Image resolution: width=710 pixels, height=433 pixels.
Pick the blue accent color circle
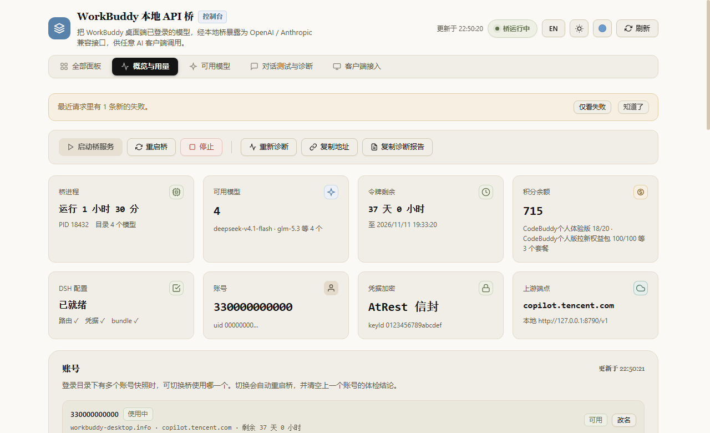(x=602, y=28)
